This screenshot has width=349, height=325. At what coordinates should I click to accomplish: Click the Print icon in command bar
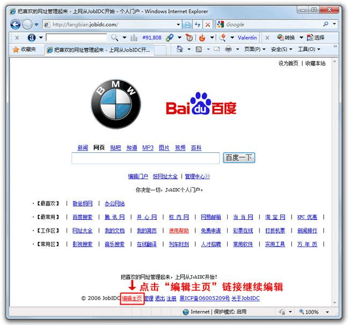click(x=228, y=49)
